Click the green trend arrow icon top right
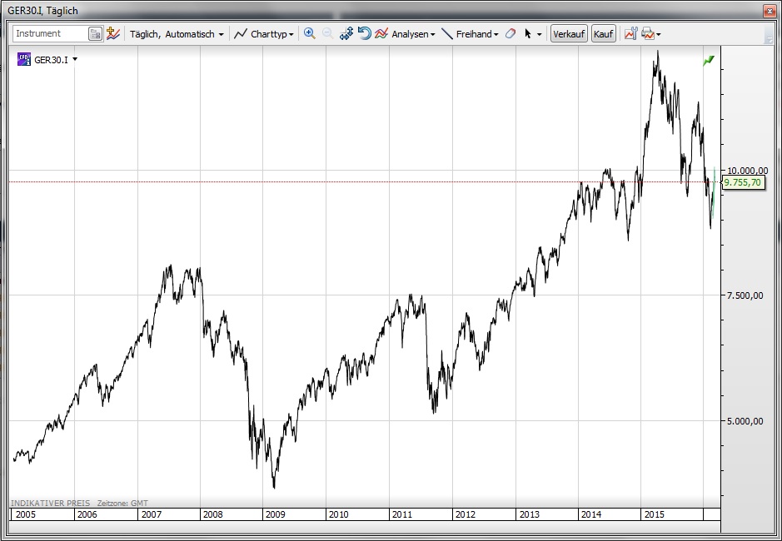 (x=708, y=61)
